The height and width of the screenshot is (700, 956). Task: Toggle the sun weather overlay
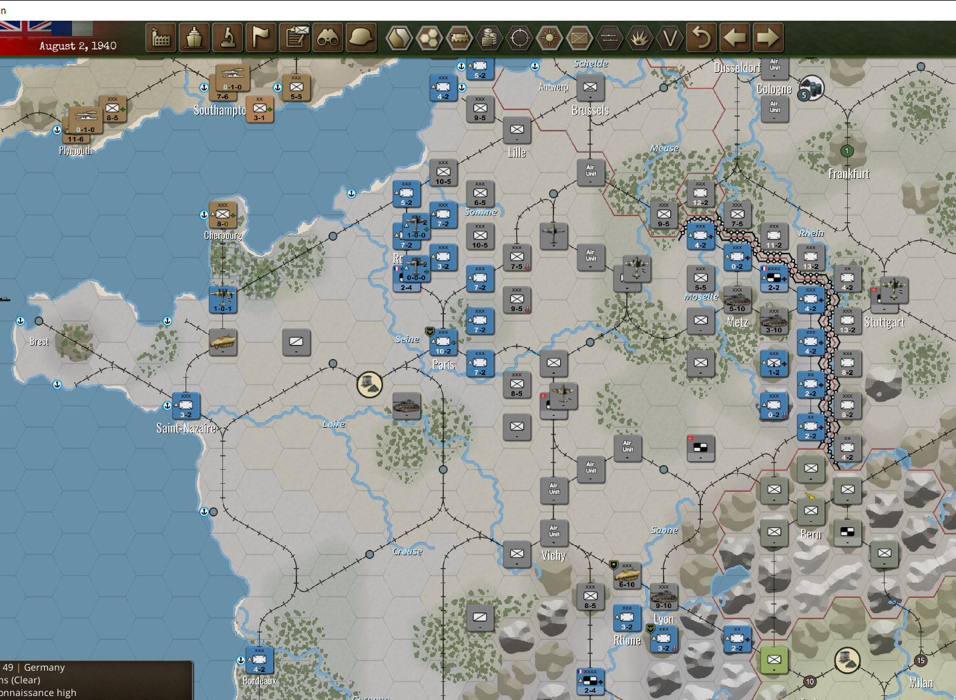(549, 37)
